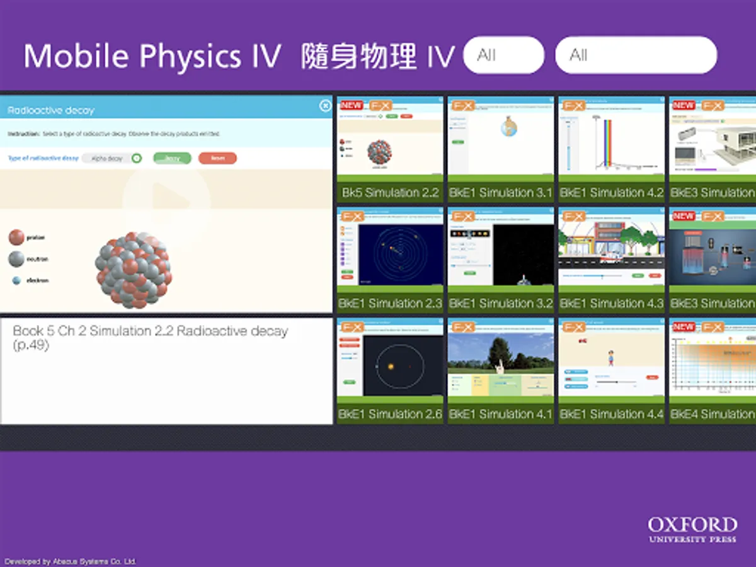The height and width of the screenshot is (567, 756).
Task: Click the neutron legend sphere icon
Action: pos(16,259)
